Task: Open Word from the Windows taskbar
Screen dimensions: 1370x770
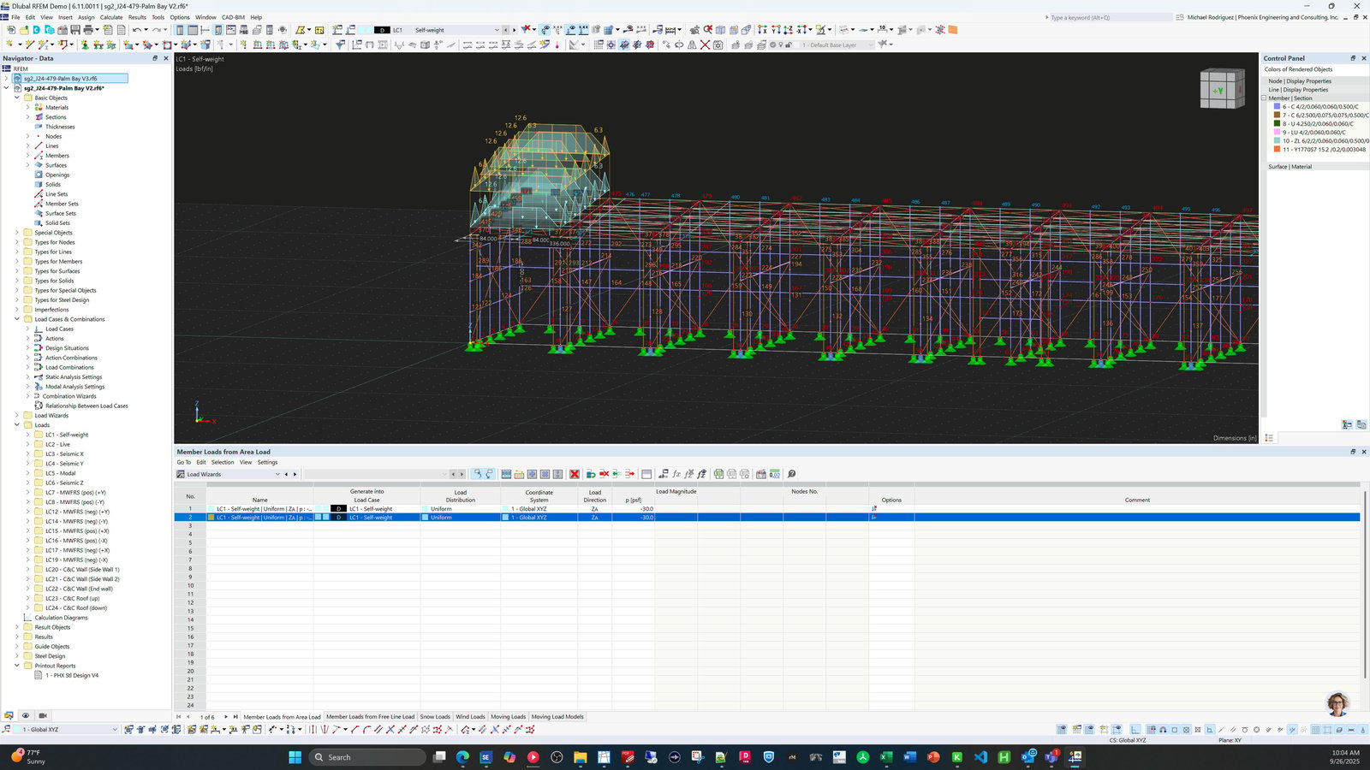Action: point(909,757)
